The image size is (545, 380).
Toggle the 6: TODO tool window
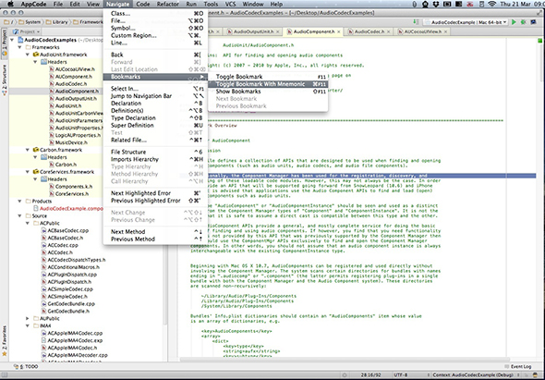(26, 366)
